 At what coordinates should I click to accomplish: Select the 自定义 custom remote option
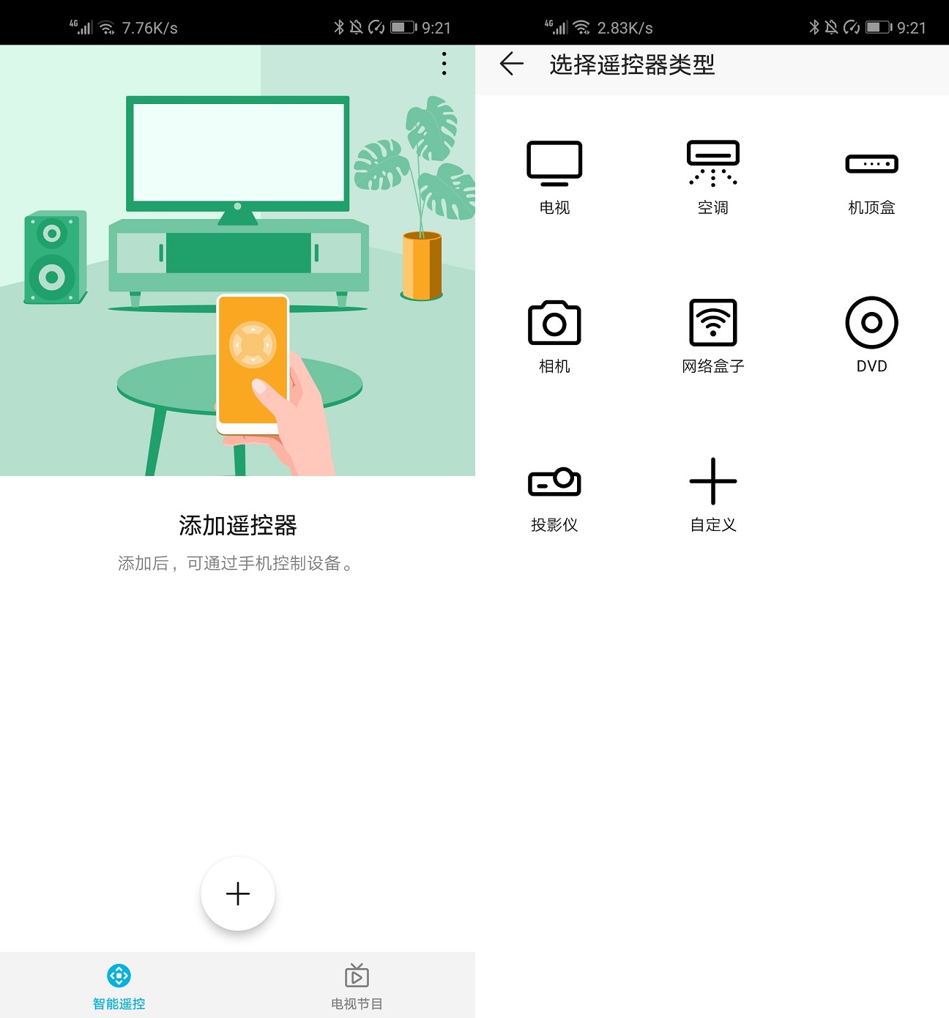tap(712, 492)
